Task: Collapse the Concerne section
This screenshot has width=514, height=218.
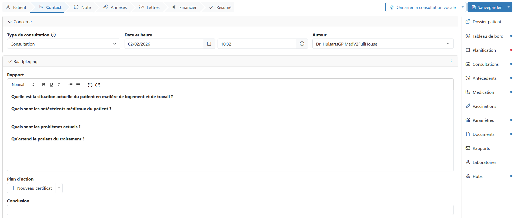Action: tap(10, 22)
